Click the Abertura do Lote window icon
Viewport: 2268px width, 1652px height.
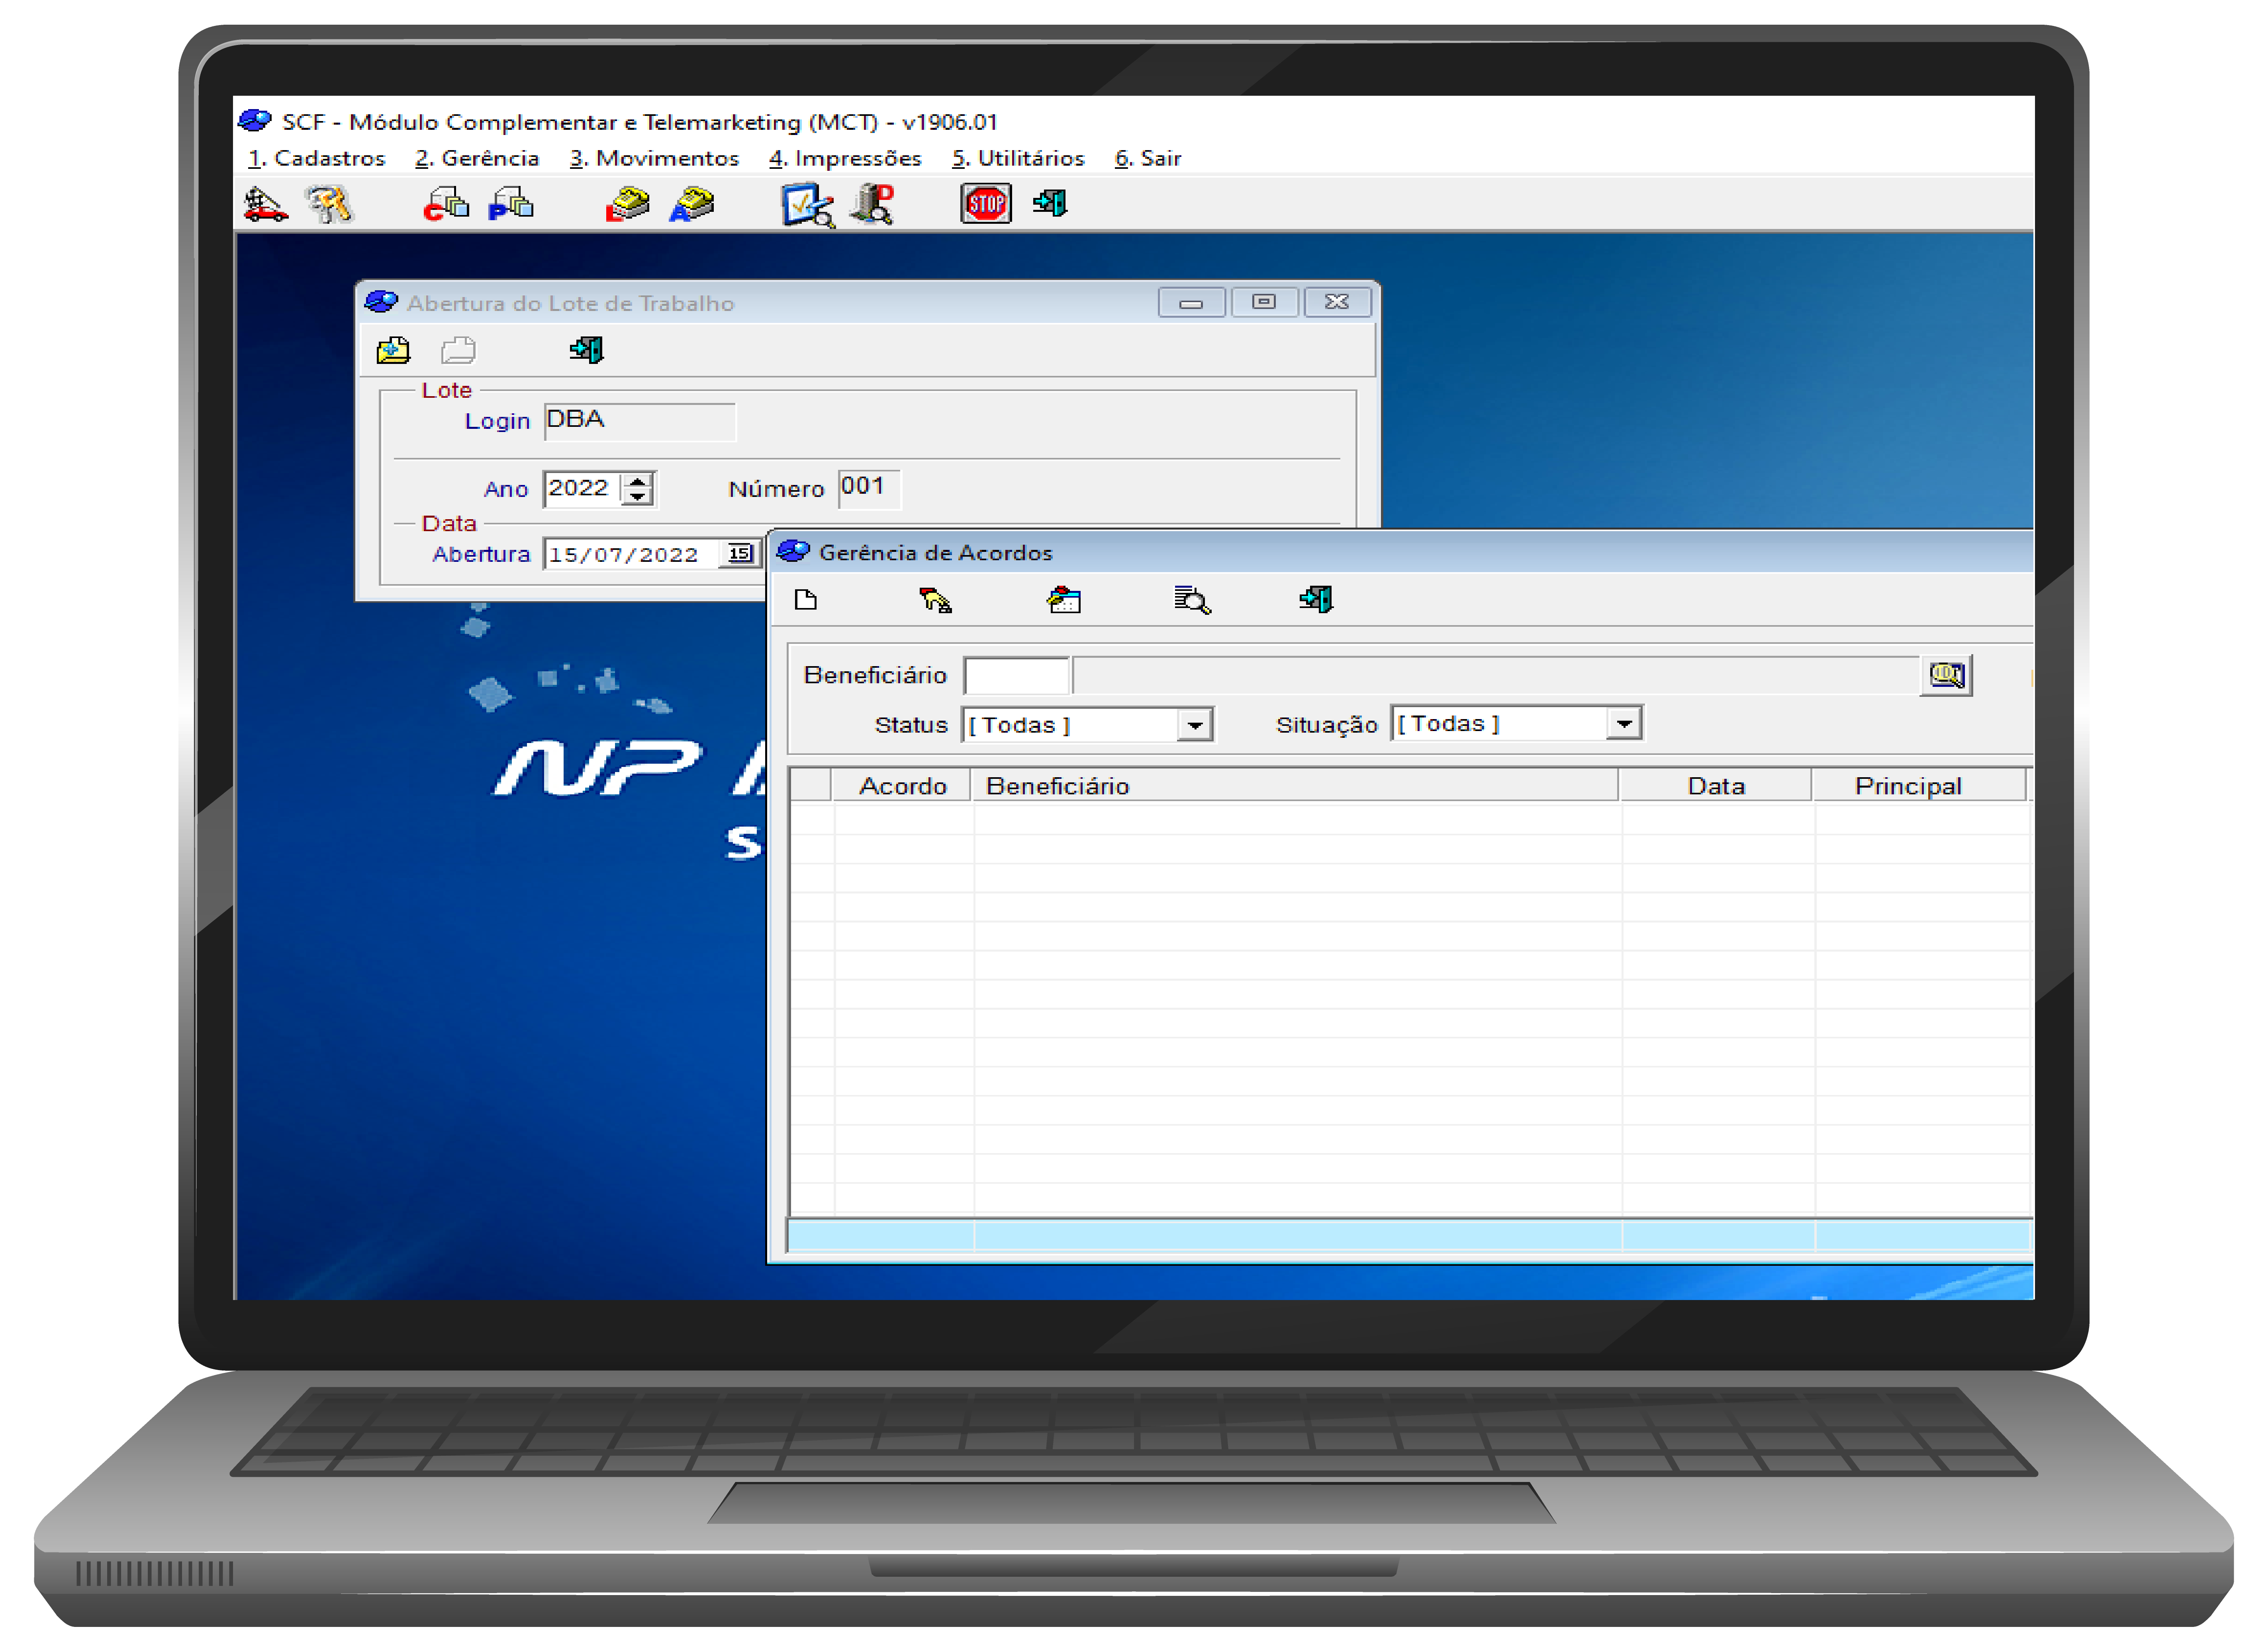coord(381,302)
